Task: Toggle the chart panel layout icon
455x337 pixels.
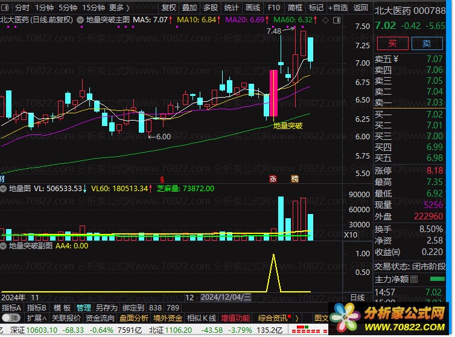Action: coord(337,20)
